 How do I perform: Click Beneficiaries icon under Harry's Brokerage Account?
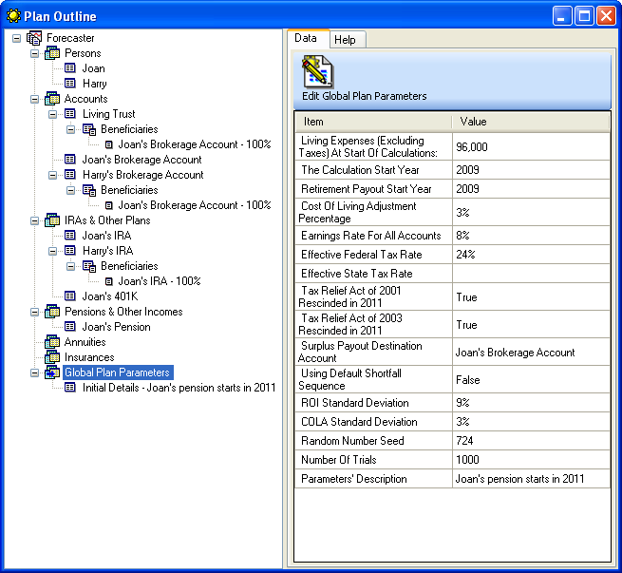pos(89,190)
